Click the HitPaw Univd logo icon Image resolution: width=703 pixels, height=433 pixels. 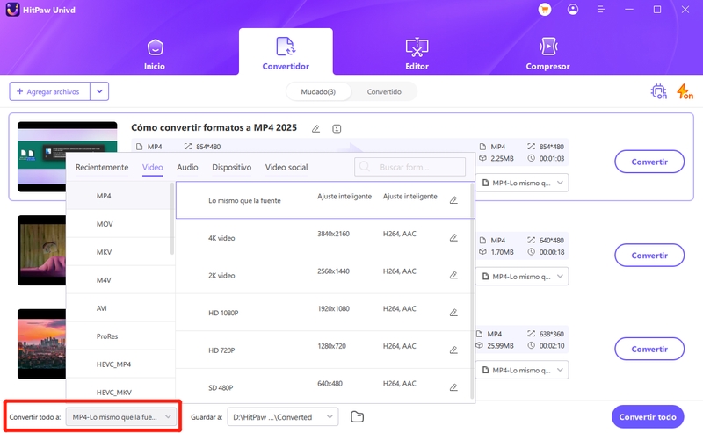coord(12,10)
